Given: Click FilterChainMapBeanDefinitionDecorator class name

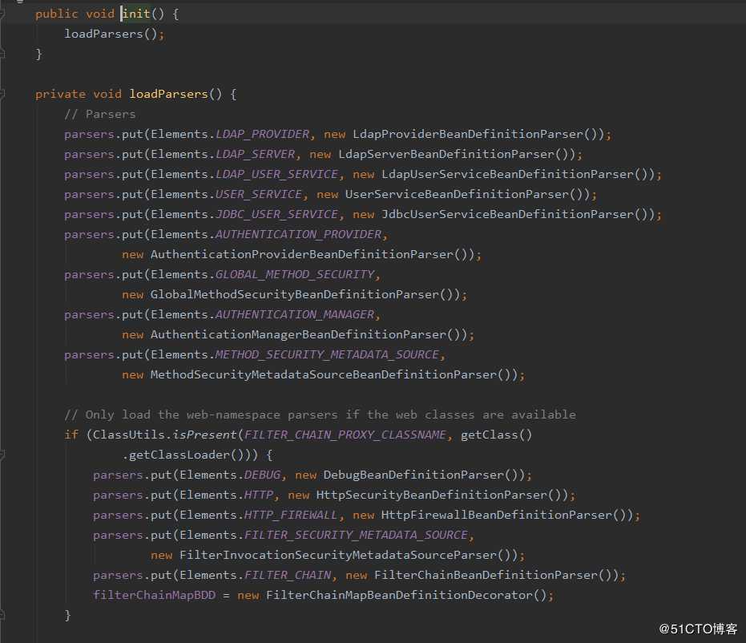Looking at the screenshot, I should (400, 595).
